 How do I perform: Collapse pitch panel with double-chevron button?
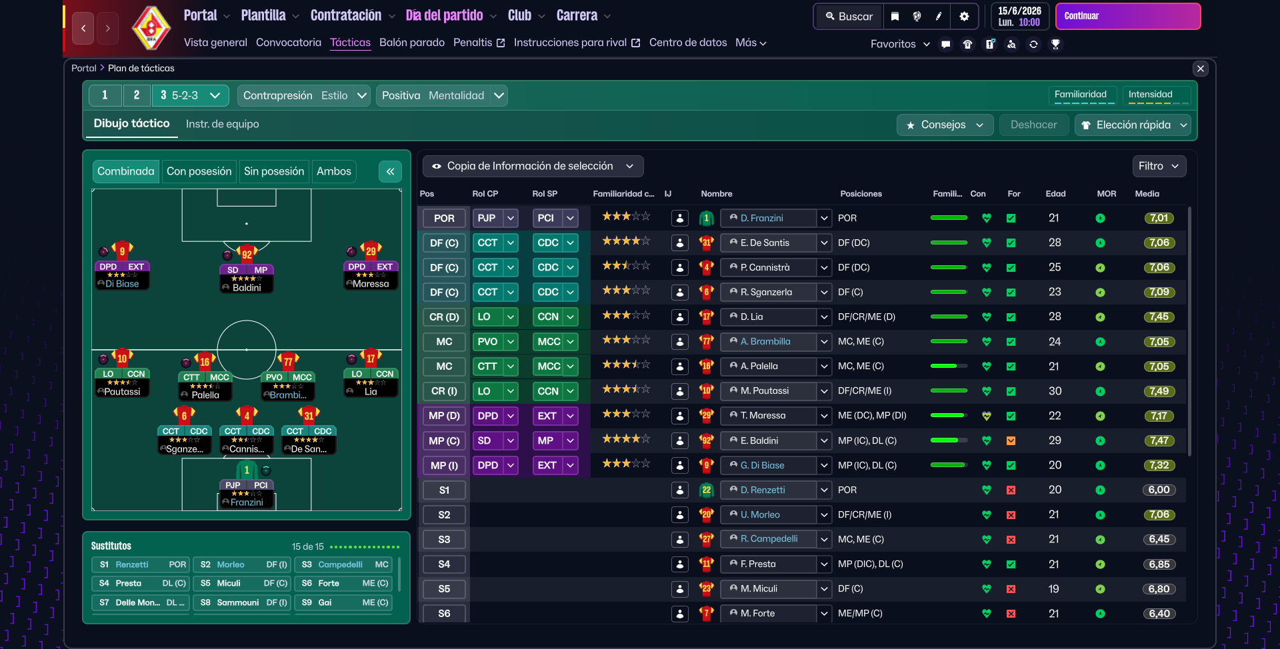pos(390,172)
